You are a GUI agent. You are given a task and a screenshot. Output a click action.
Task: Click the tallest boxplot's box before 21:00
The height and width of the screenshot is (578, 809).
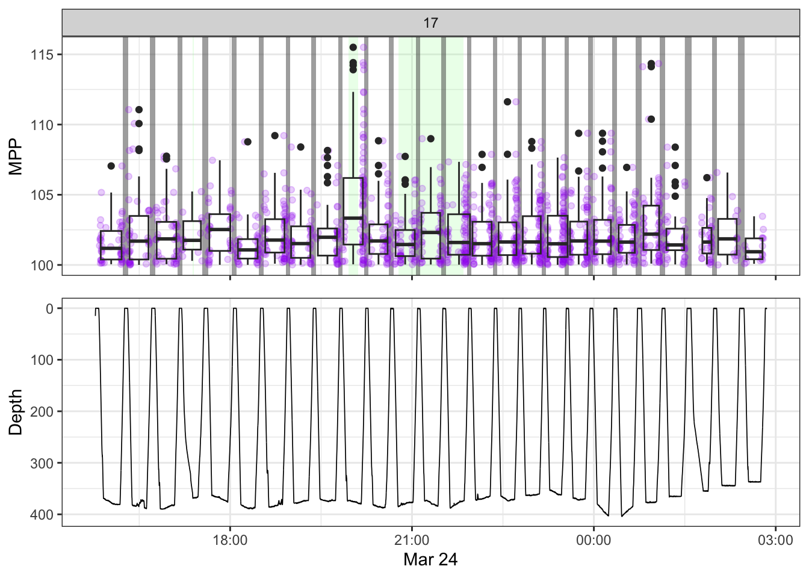tap(353, 211)
